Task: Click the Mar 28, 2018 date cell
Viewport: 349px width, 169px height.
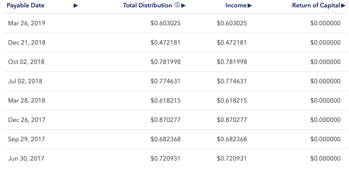Action: 26,100
